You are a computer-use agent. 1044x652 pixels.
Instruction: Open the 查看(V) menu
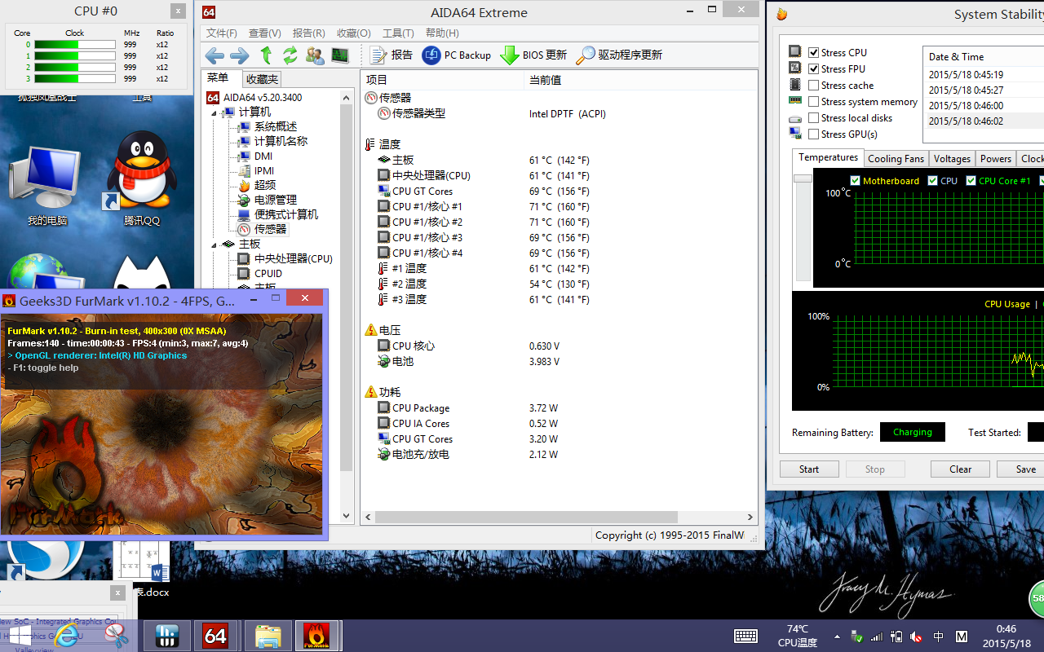point(265,33)
